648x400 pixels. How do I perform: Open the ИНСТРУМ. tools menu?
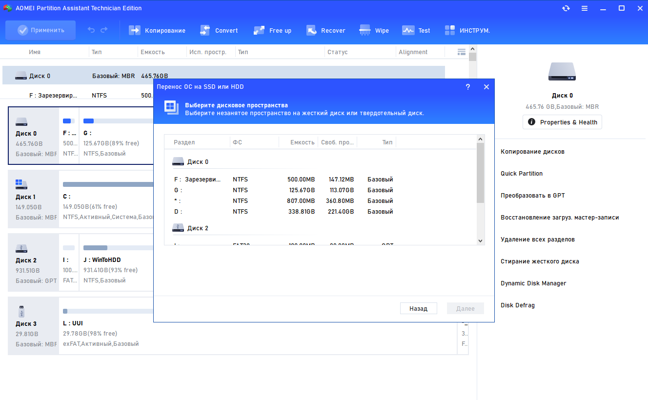(x=467, y=30)
